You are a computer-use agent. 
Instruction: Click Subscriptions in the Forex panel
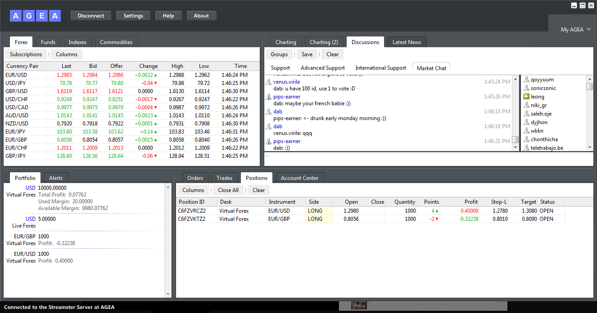[x=26, y=54]
